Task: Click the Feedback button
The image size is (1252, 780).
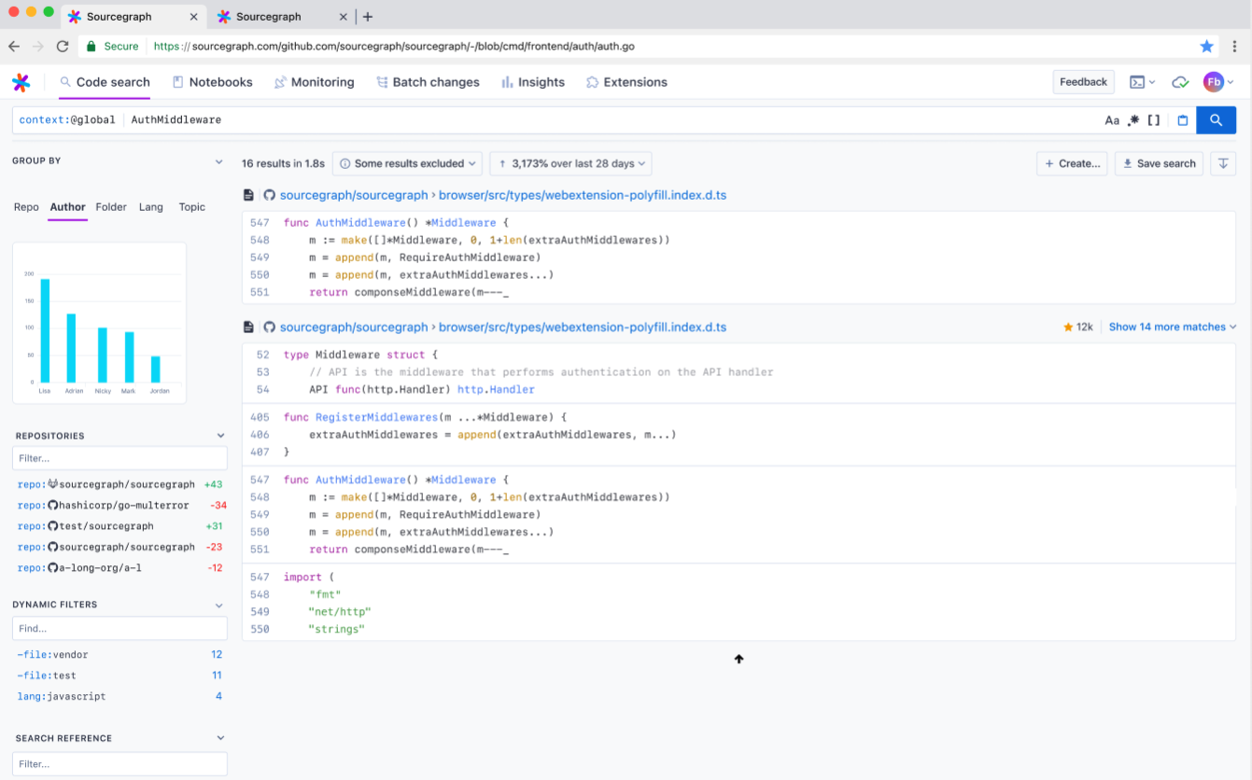Action: tap(1083, 82)
